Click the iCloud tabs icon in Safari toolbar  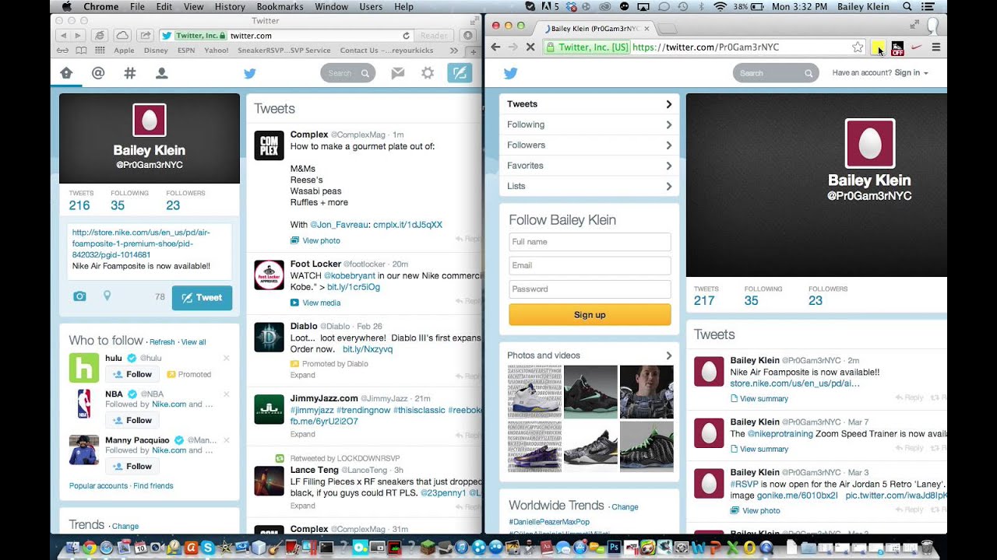click(x=122, y=36)
